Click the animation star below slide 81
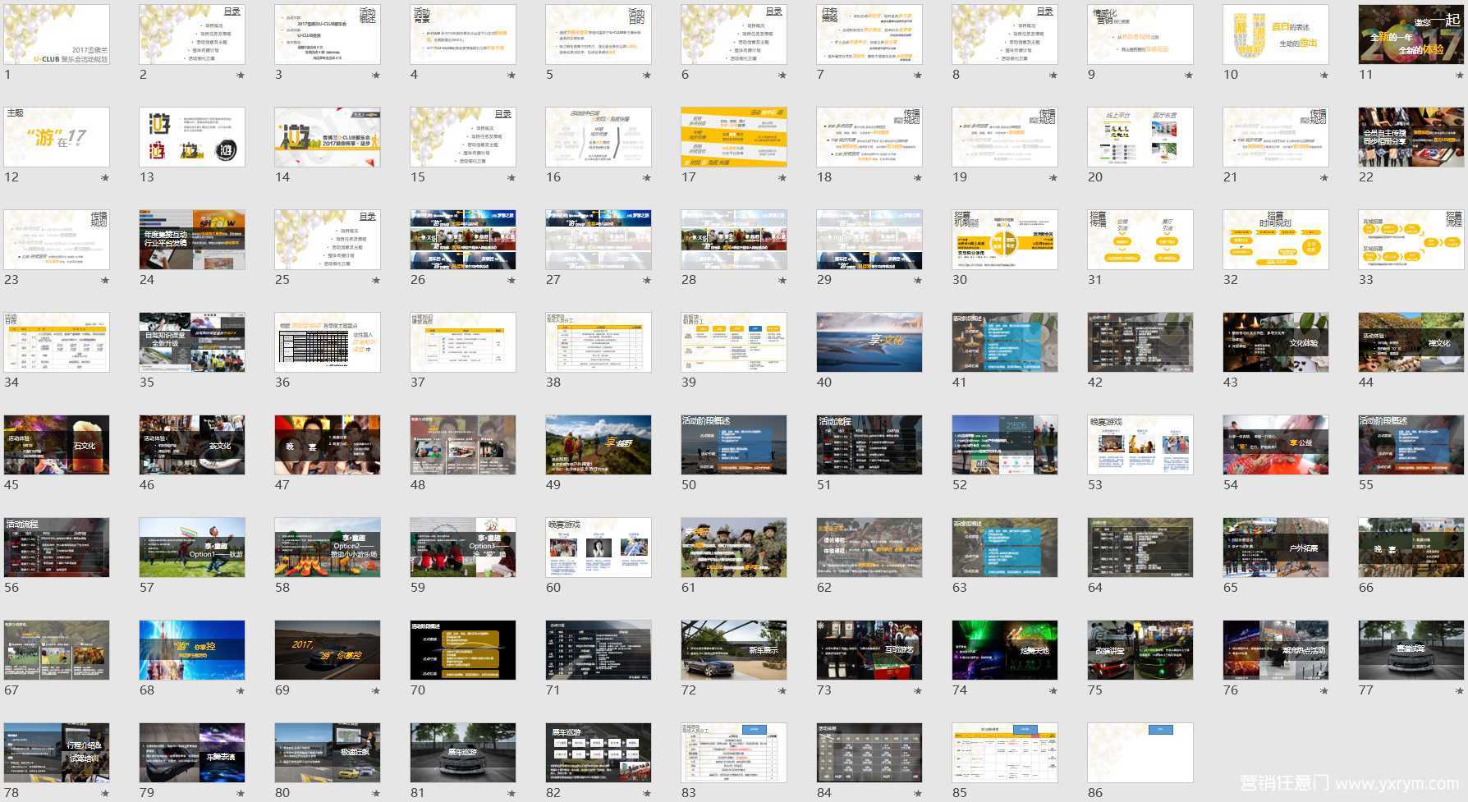The height and width of the screenshot is (802, 1468). [x=512, y=794]
